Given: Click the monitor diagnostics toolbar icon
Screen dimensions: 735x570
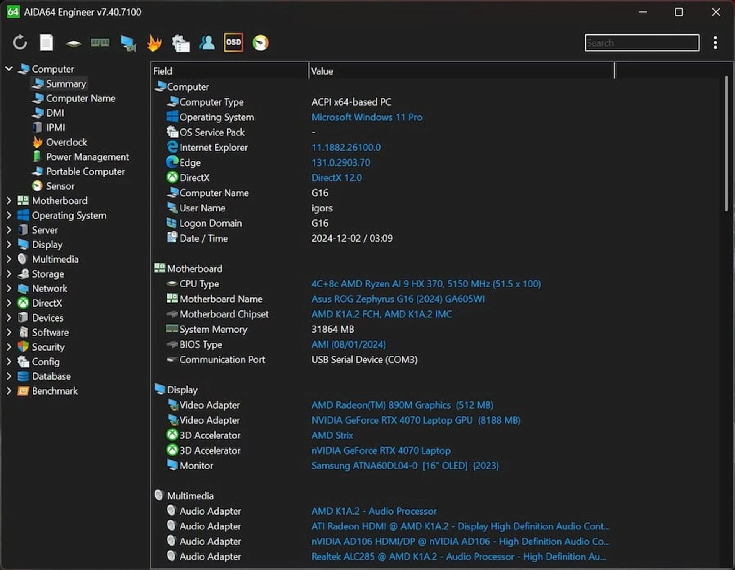Looking at the screenshot, I should (128, 43).
